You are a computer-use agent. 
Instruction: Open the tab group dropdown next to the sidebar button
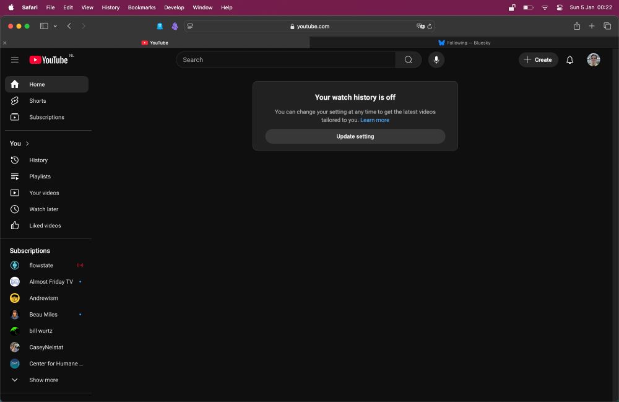(55, 26)
